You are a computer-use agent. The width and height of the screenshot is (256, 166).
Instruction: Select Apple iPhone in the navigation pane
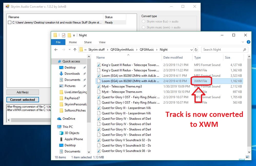coord(74,139)
